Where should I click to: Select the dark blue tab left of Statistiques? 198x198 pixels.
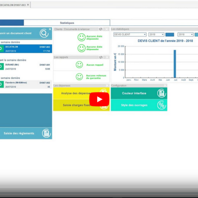tap(12, 23)
